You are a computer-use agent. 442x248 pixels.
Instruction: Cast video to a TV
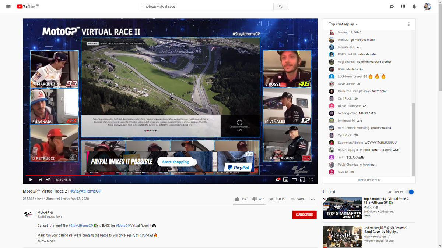pyautogui.click(x=302, y=180)
